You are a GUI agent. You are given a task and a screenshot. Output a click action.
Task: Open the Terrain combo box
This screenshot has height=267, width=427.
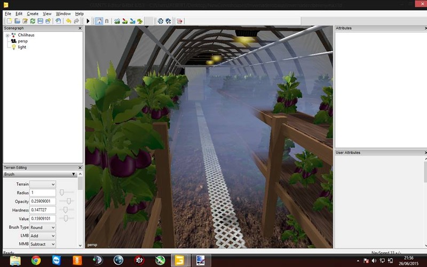click(x=43, y=184)
